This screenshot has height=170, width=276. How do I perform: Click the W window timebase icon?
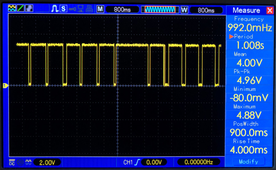pos(184,10)
